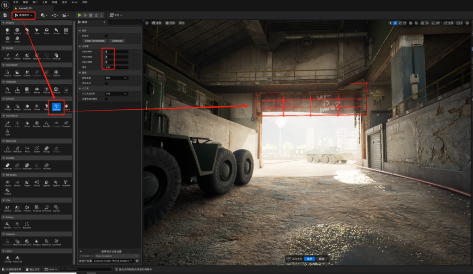Open the Pivot transform tool
Screen dimensions: 473x274
tap(27, 123)
